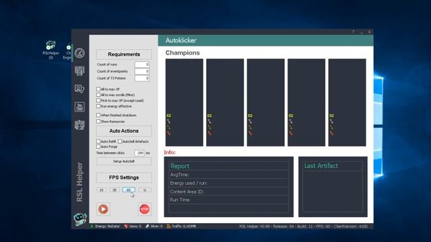Enable When finished shutdown checkbox
The image size is (431, 242).
pyautogui.click(x=98, y=115)
